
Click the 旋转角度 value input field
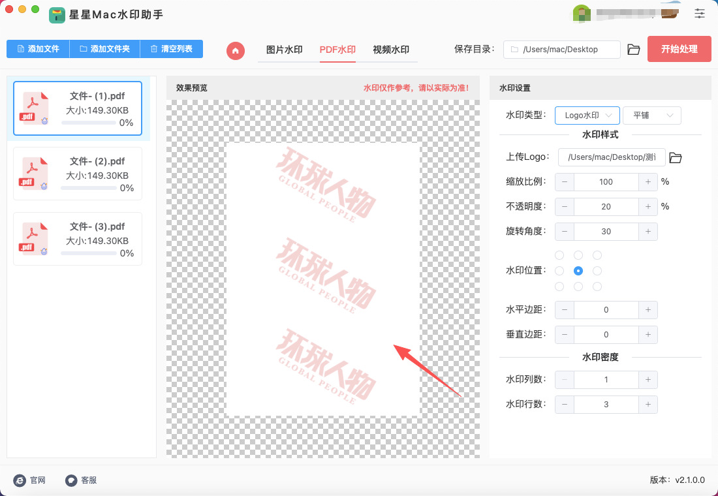pos(606,232)
